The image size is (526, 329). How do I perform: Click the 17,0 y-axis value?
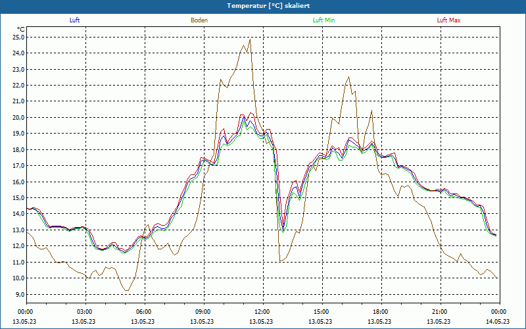coord(18,166)
